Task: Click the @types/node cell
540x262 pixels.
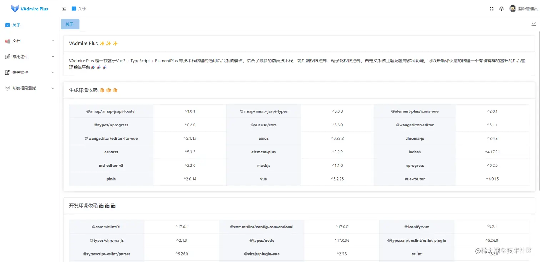Action: [262, 241]
